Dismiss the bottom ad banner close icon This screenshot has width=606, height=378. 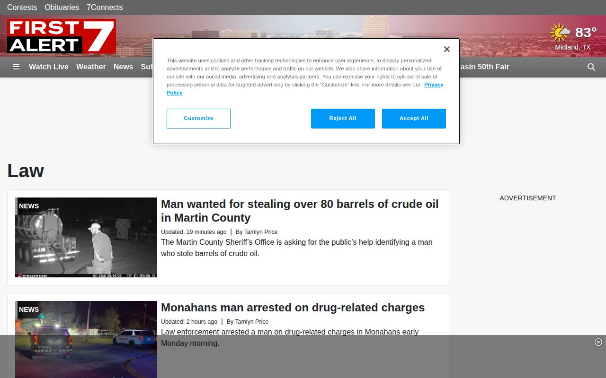[x=598, y=342]
